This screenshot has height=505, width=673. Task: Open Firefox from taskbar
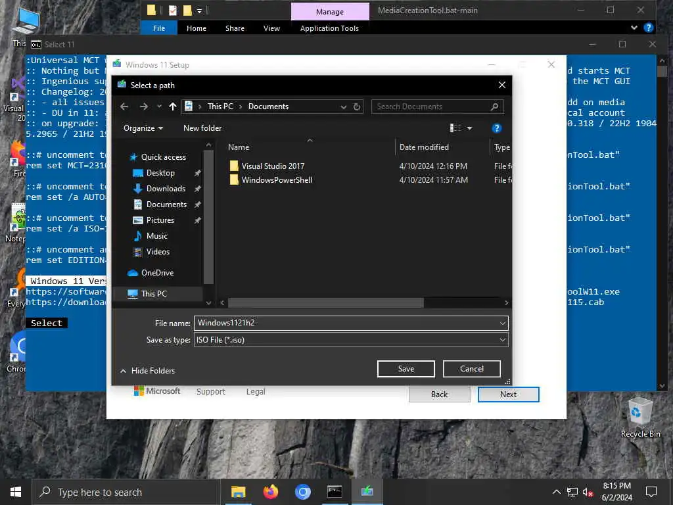tap(270, 492)
